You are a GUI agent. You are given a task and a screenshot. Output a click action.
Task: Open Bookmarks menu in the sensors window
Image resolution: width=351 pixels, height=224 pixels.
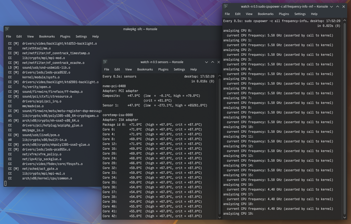tap(145, 69)
